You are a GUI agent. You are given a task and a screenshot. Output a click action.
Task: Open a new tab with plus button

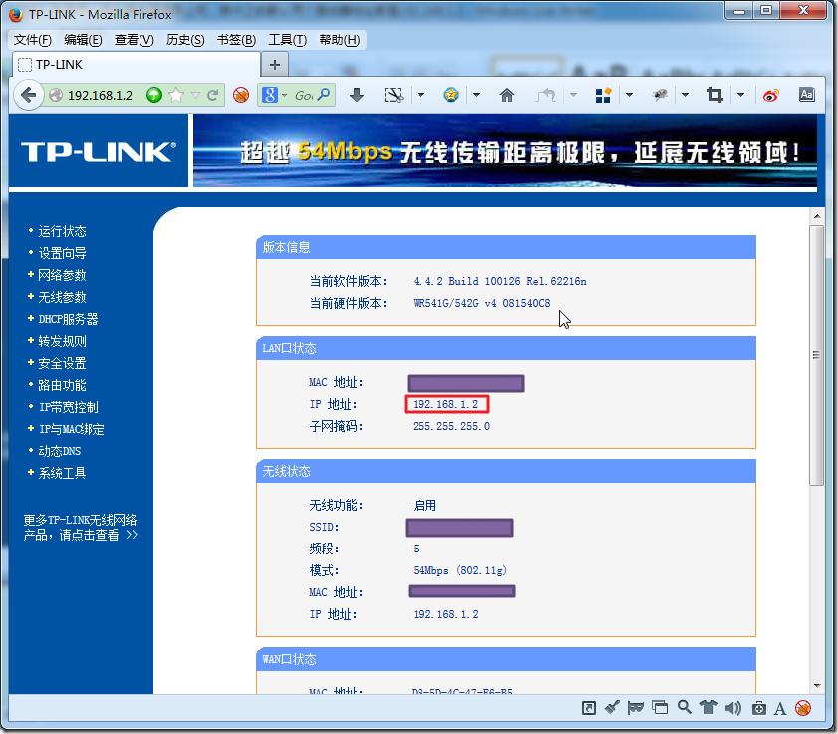pos(275,65)
